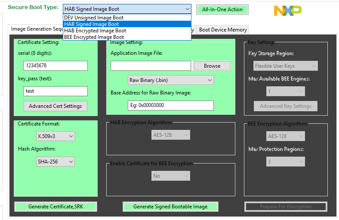Open Enable Certificate for BEE Encryption dropdown

click(171, 176)
